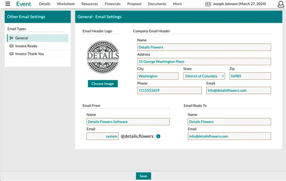Image resolution: width=286 pixels, height=181 pixels.
Task: Click the Email Header Logo label
Action: (x=97, y=31)
